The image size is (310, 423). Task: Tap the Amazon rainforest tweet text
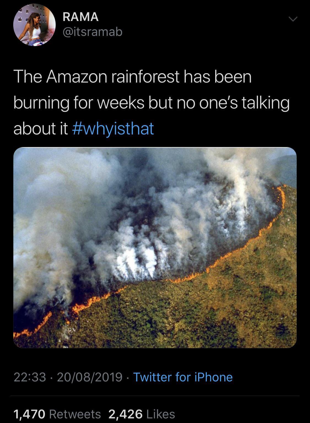pyautogui.click(x=152, y=103)
